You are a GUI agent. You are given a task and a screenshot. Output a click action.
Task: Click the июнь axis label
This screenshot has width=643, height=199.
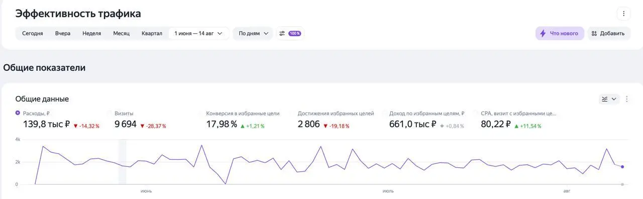pos(146,191)
